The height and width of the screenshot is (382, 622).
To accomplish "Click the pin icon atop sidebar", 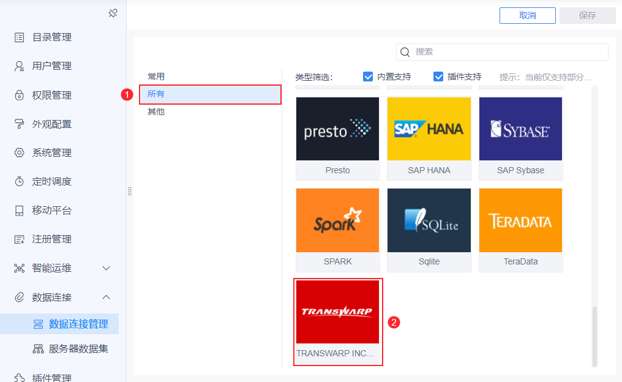I will point(113,13).
